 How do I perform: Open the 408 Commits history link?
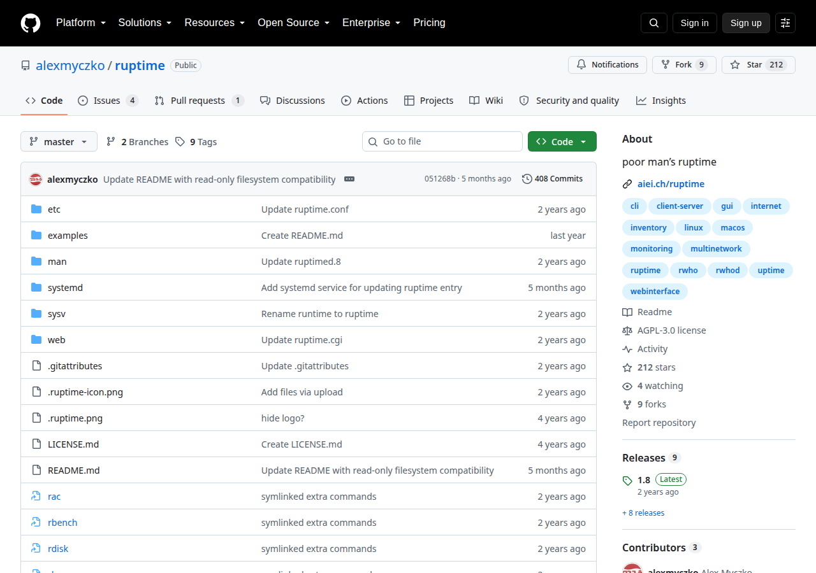tap(552, 179)
